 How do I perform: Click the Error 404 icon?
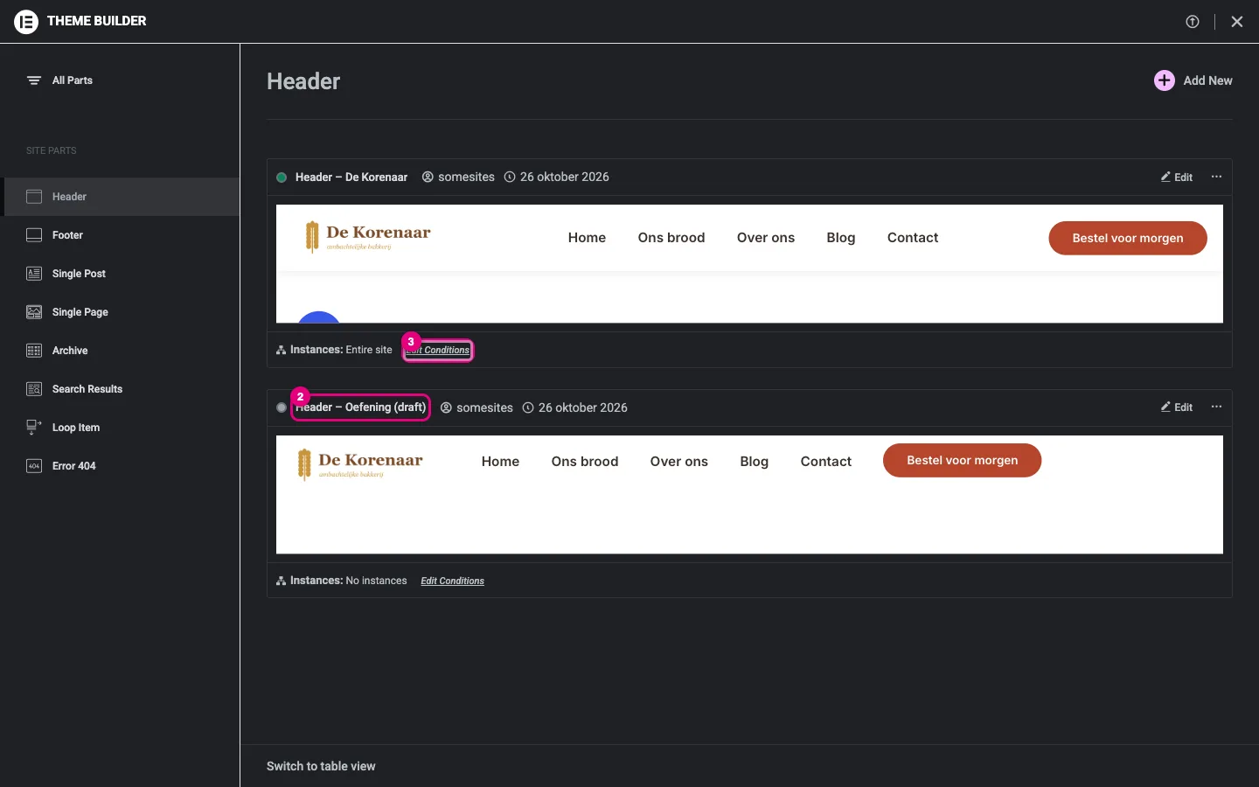[34, 466]
